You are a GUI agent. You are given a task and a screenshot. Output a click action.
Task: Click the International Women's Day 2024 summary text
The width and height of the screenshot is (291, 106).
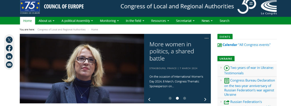click(x=176, y=81)
